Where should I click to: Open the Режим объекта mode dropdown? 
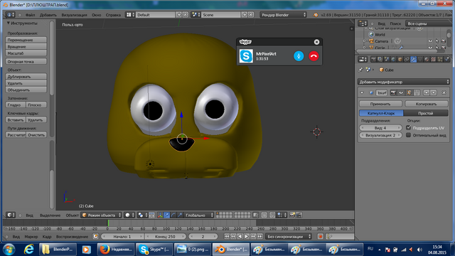pyautogui.click(x=102, y=215)
